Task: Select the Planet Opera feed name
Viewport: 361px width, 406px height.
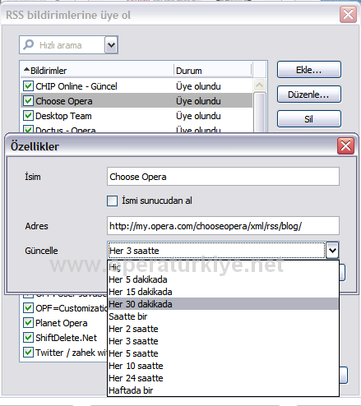Action: 62,323
